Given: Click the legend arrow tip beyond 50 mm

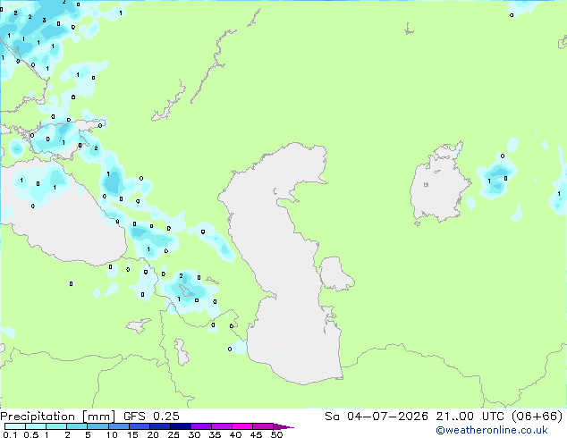Looking at the screenshot, I should click(x=283, y=426).
